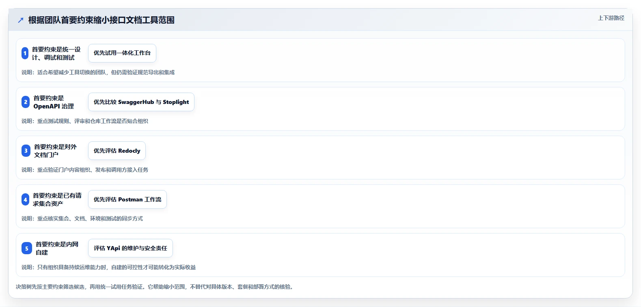Click the heading 根据团队首要约束缩小接口文档工具范围

[101, 20]
